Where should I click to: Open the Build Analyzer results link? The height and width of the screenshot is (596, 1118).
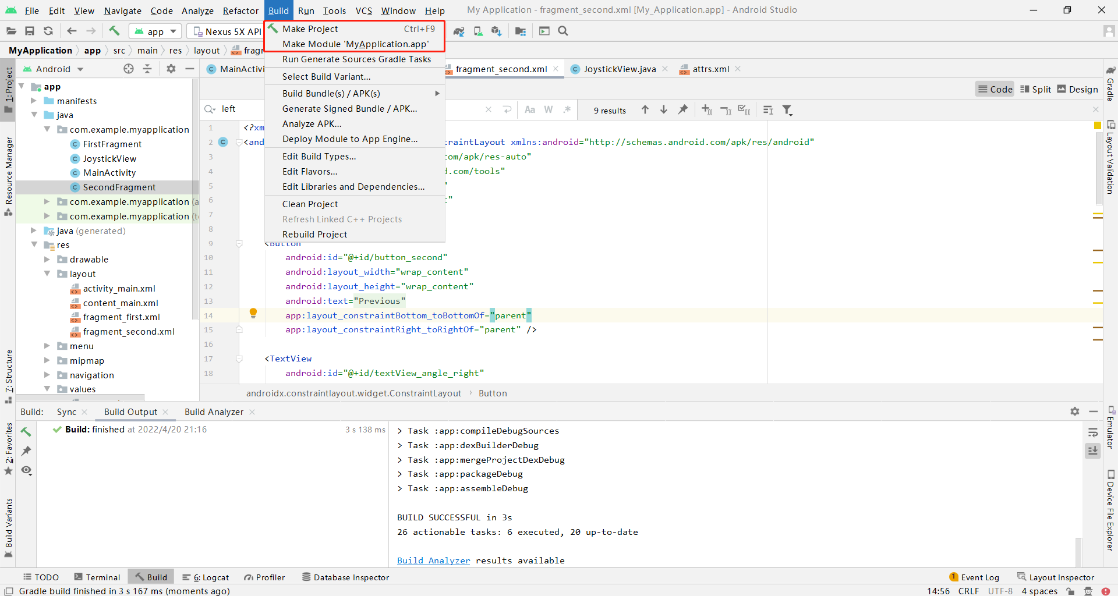433,560
